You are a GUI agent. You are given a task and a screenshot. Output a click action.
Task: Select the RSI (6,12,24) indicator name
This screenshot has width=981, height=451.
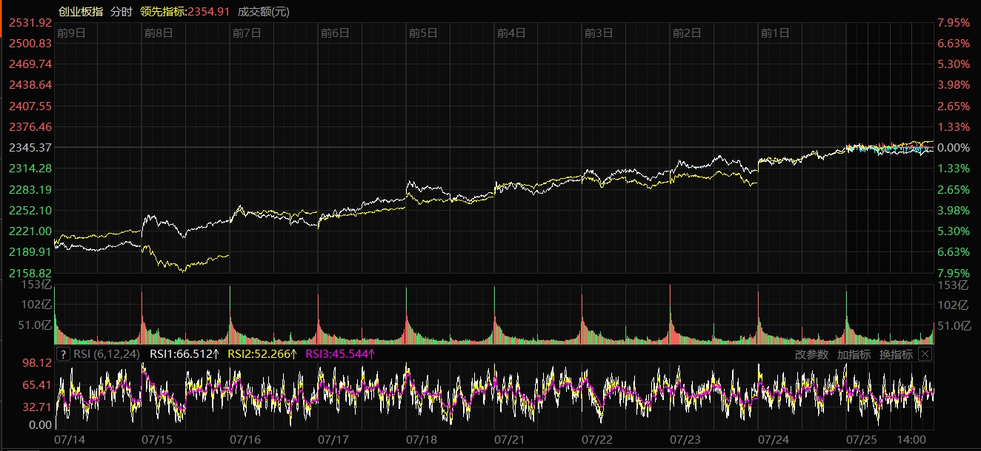[x=107, y=354]
